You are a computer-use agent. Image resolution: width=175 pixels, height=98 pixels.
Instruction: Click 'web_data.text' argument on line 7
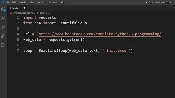83,51
